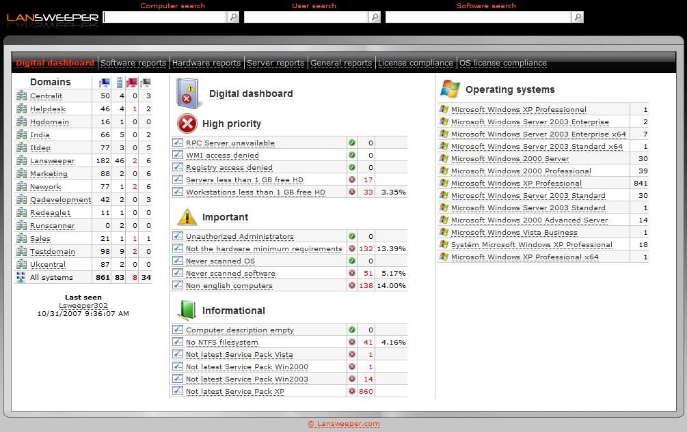Open Microsoft Windows XP Professional OS link
This screenshot has width=687, height=432.
[517, 183]
